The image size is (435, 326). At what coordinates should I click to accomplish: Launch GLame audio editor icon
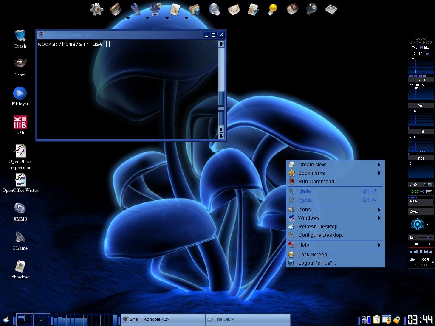pyautogui.click(x=20, y=237)
